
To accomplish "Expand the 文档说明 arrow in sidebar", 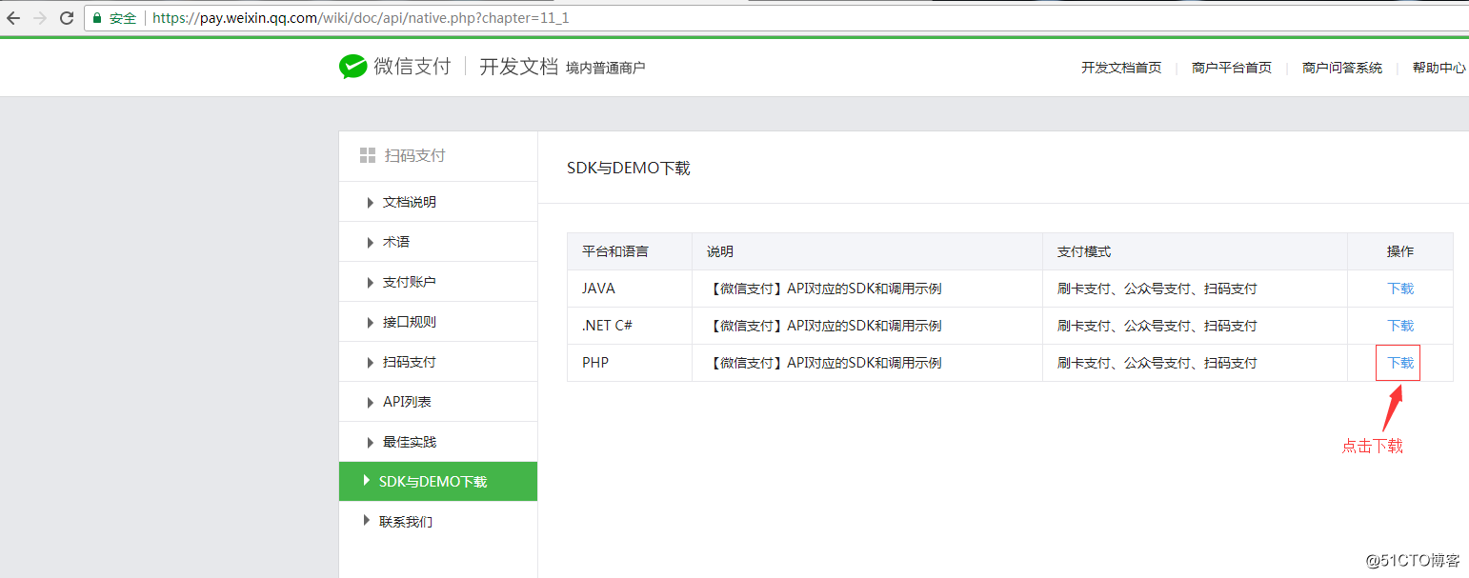I will click(370, 202).
